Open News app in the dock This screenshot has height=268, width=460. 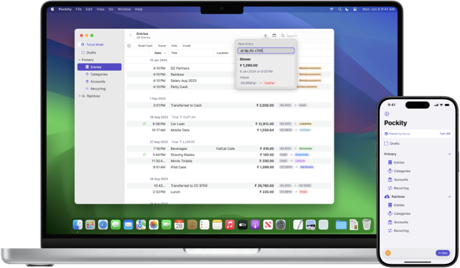pos(268,225)
